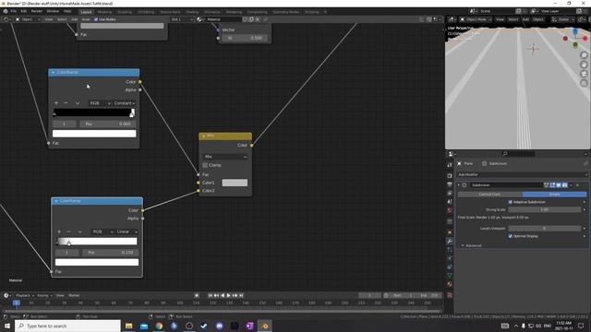Toggle the Optimal Display checkbox
The width and height of the screenshot is (591, 332).
point(511,236)
